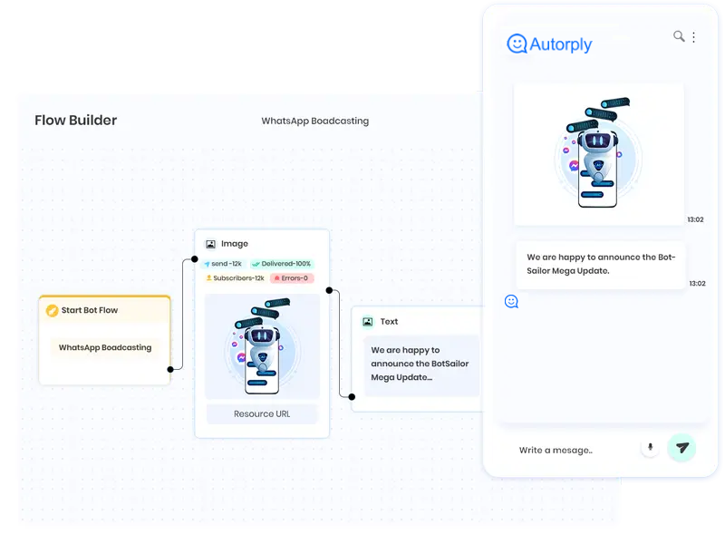Click the checkmark icon on Start Bot Flow
This screenshot has width=725, height=544.
coord(52,310)
